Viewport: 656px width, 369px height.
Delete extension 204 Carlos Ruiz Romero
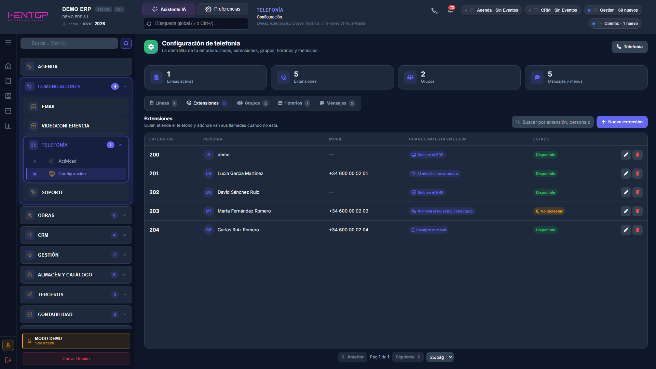pos(638,230)
